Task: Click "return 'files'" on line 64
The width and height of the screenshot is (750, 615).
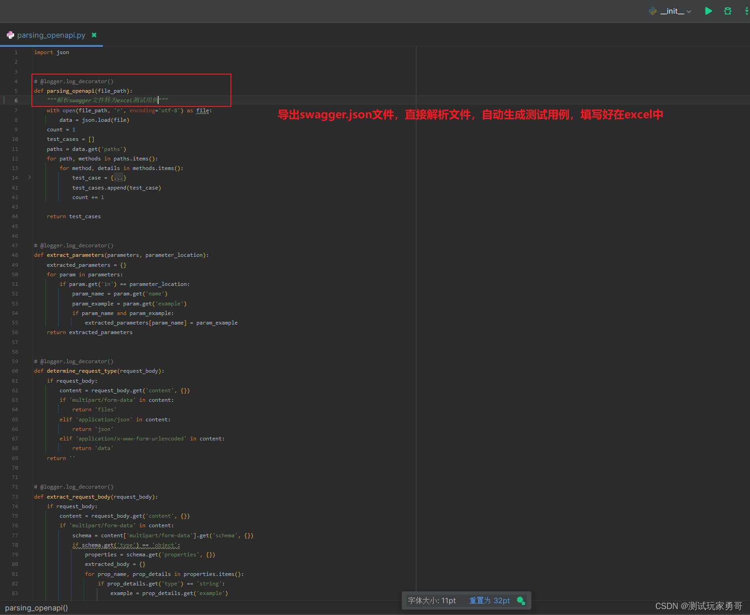Action: (94, 410)
